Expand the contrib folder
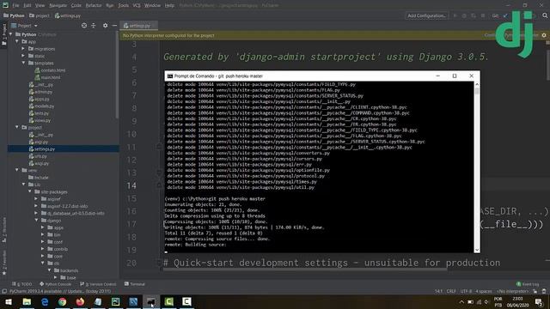Screen dimensions: 550x309 [x=42, y=249]
